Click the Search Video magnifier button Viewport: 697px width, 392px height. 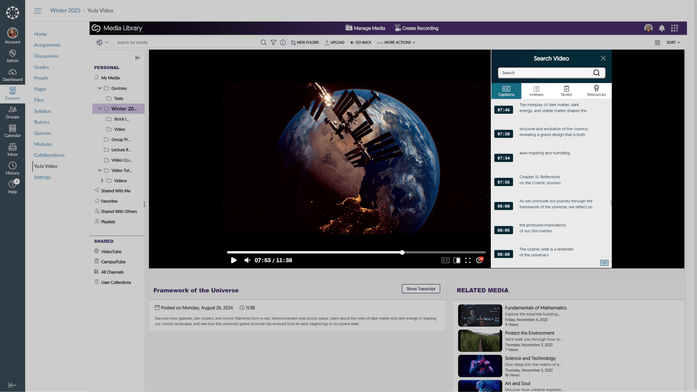[x=597, y=73]
